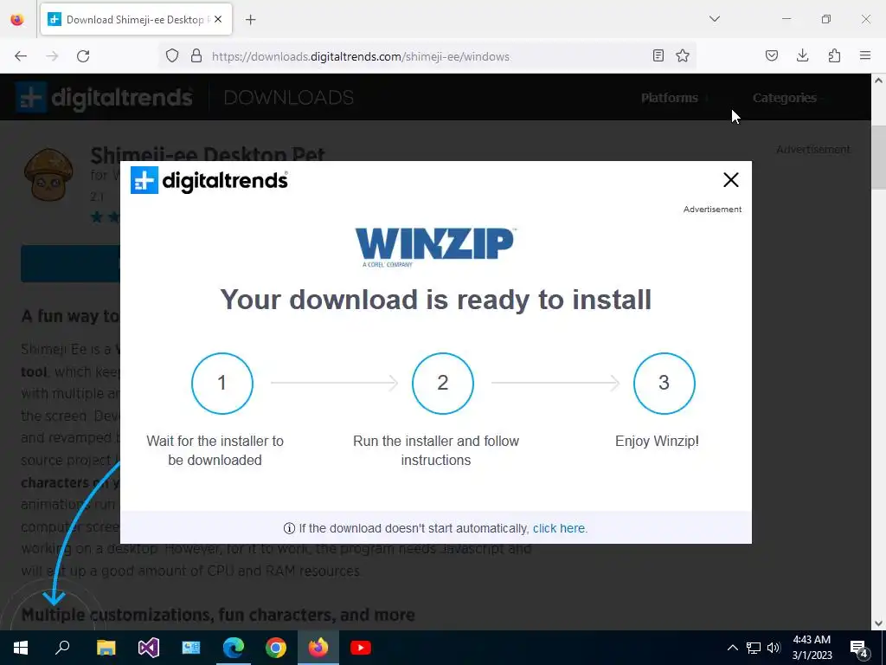Click 'Wait for the installer to be downloaded' text
Viewport: 886px width, 665px height.
click(x=215, y=450)
